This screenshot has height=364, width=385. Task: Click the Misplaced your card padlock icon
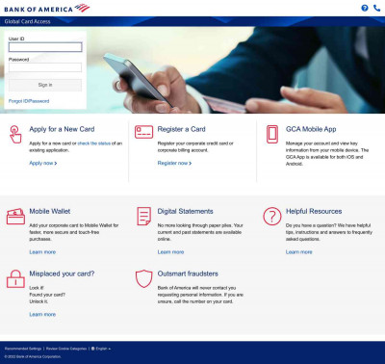coord(15,278)
